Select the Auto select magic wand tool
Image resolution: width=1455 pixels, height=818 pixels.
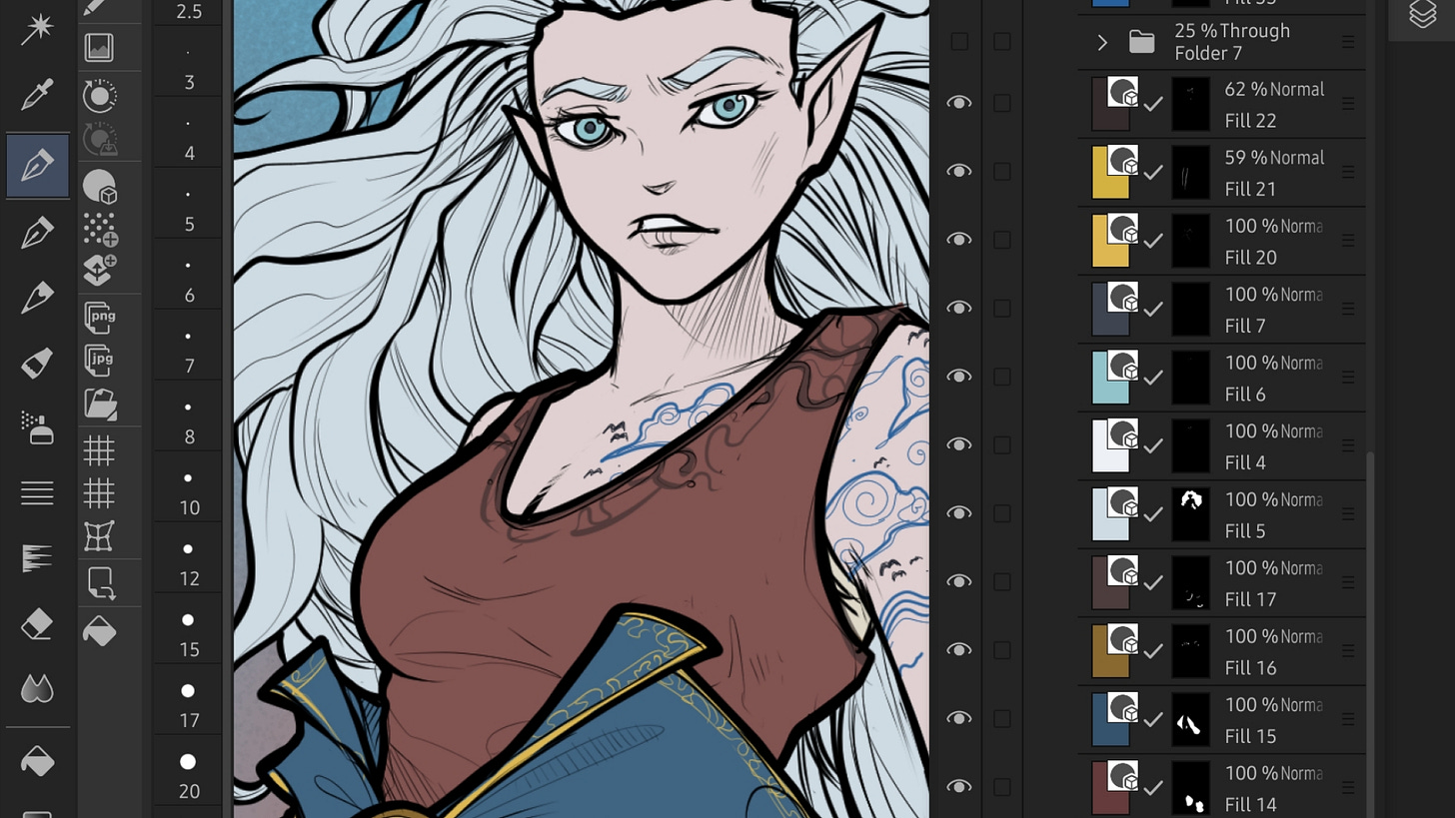[37, 27]
